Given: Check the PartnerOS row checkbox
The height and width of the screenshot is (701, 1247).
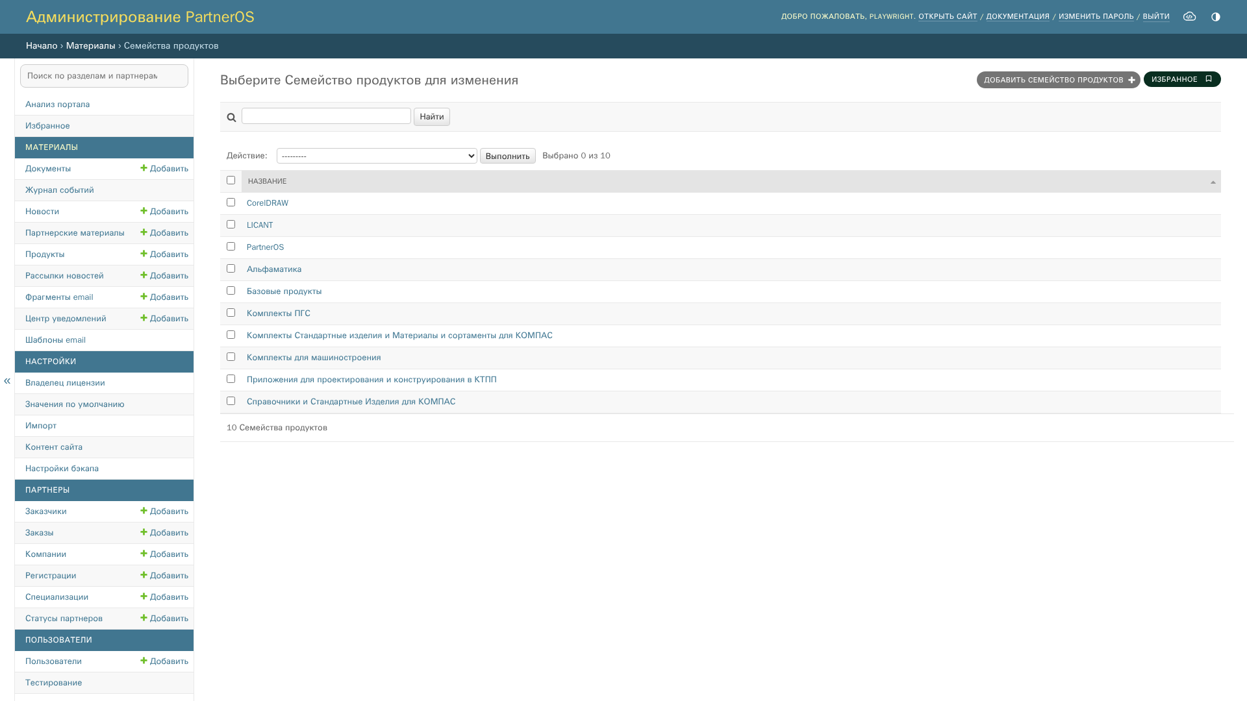Looking at the screenshot, I should point(231,247).
